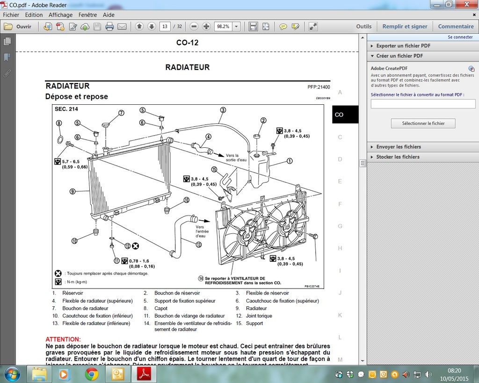Screen dimensions: 479x383
Task: Click the page number input field
Action: click(165, 27)
